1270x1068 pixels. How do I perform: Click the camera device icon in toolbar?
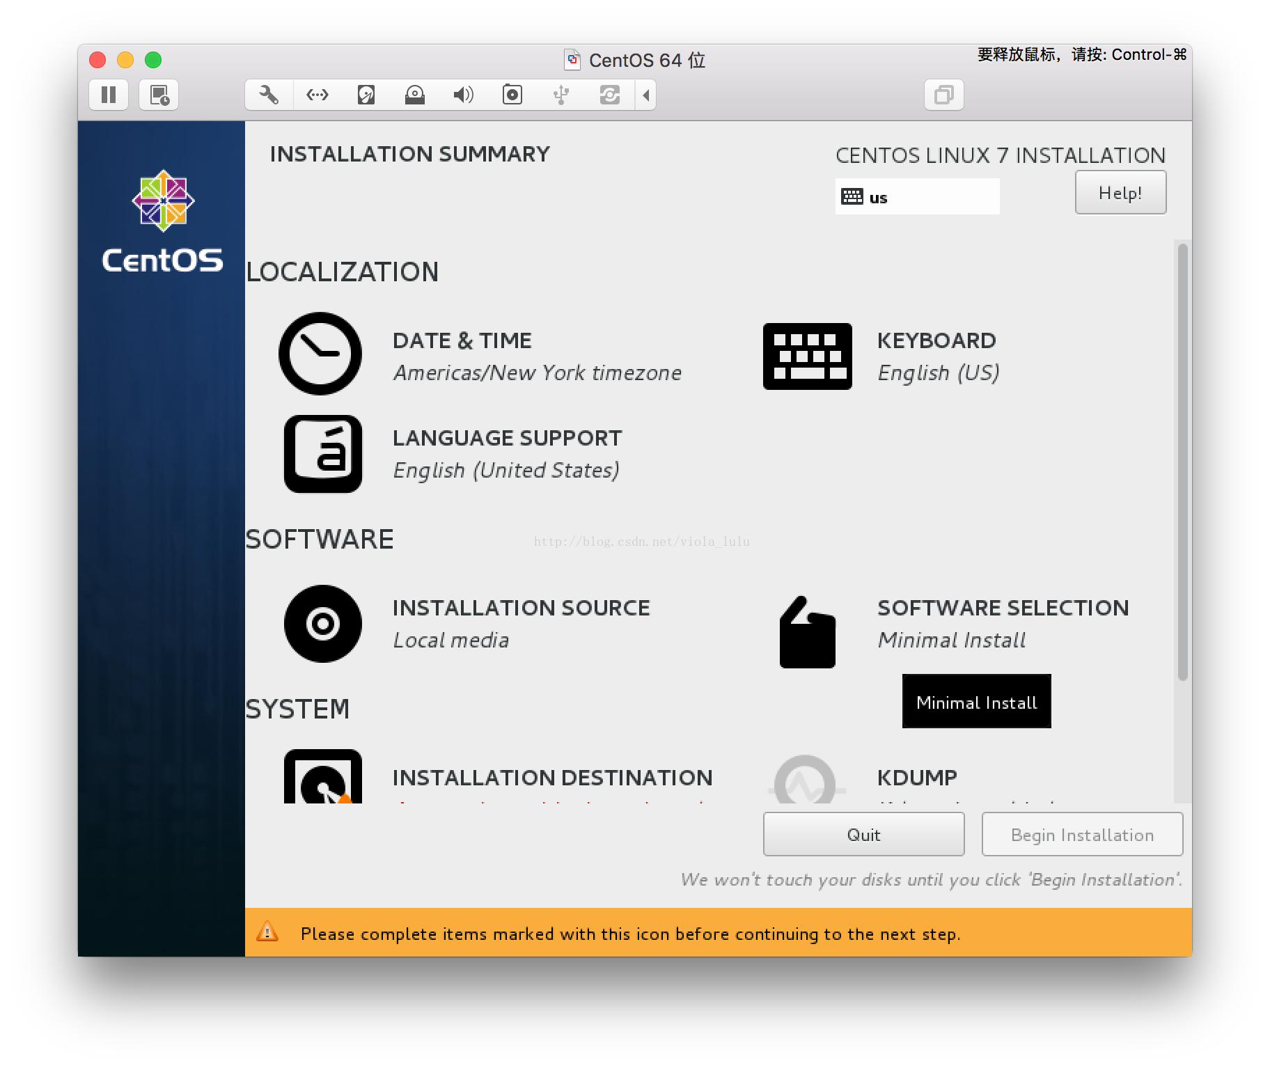(x=512, y=94)
